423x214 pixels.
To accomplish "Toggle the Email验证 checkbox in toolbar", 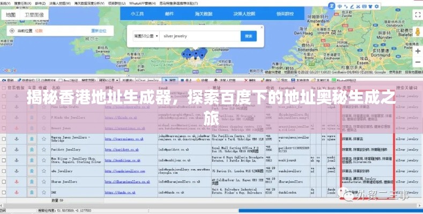I will 61,80.
